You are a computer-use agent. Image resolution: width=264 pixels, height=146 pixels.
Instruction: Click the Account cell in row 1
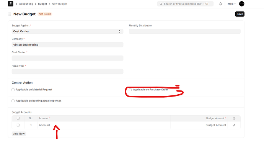click(104, 125)
